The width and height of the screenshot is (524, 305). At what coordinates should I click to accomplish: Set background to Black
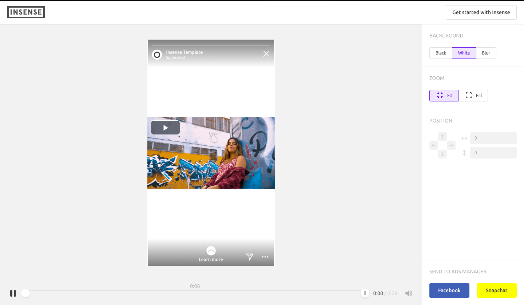(441, 53)
